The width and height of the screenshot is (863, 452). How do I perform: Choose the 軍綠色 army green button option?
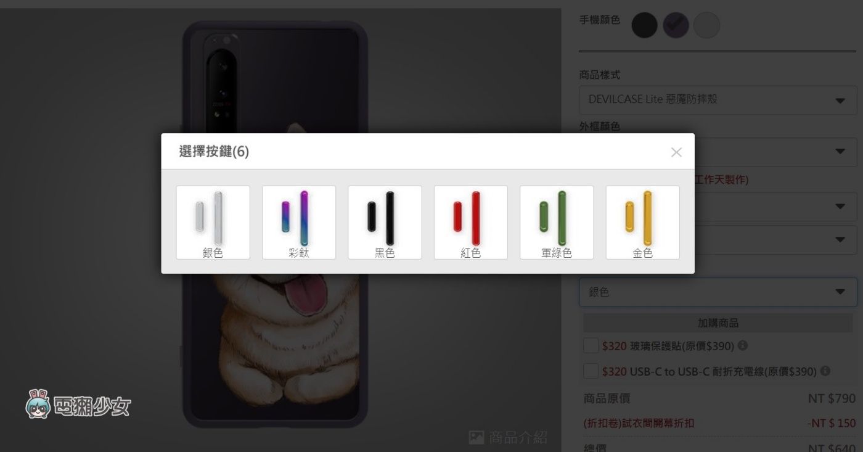coord(557,222)
